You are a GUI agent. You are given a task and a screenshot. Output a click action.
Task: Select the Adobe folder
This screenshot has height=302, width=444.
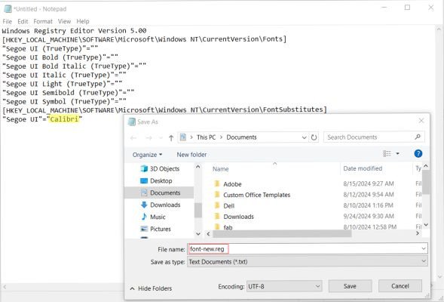point(232,184)
